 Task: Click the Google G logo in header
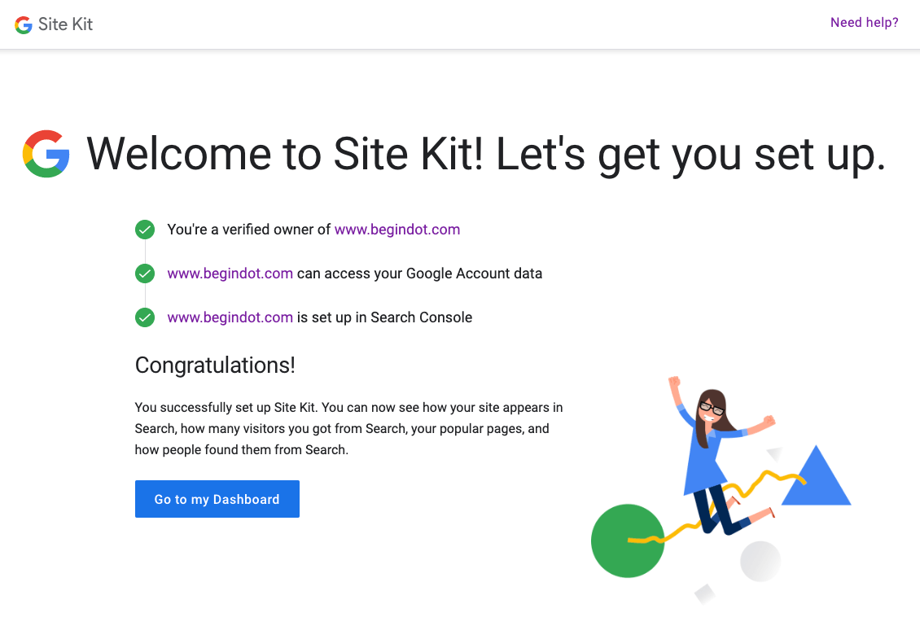tap(24, 24)
